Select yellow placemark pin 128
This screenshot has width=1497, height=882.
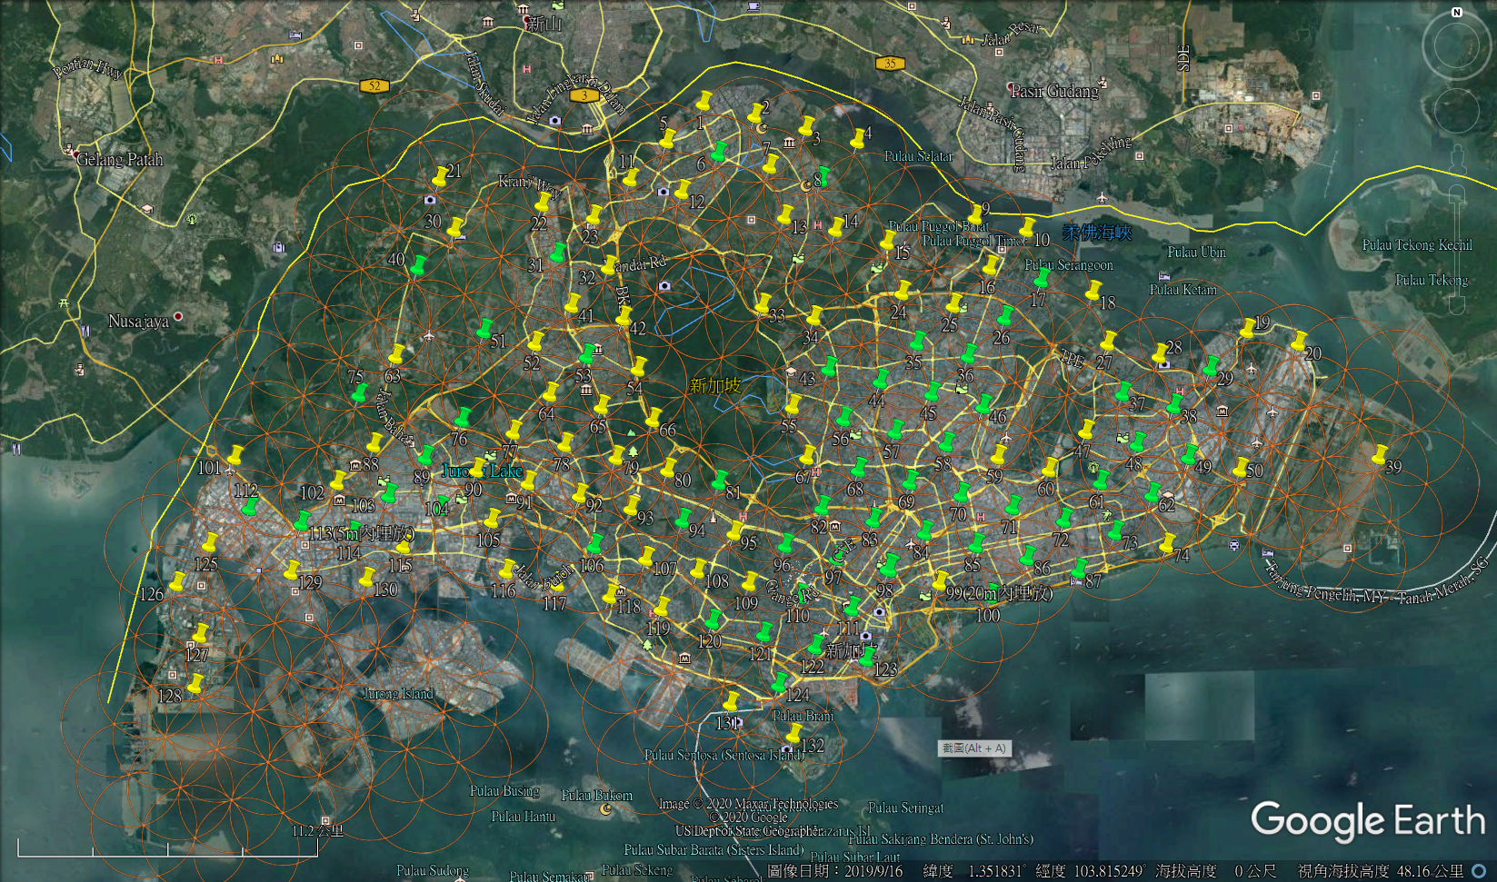[195, 684]
